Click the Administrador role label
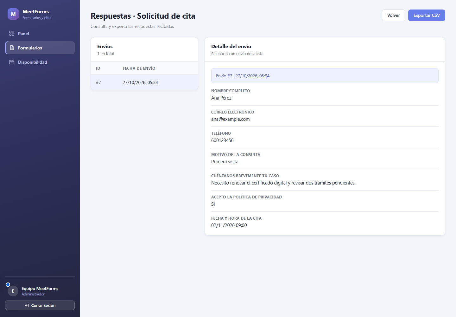 (33, 294)
